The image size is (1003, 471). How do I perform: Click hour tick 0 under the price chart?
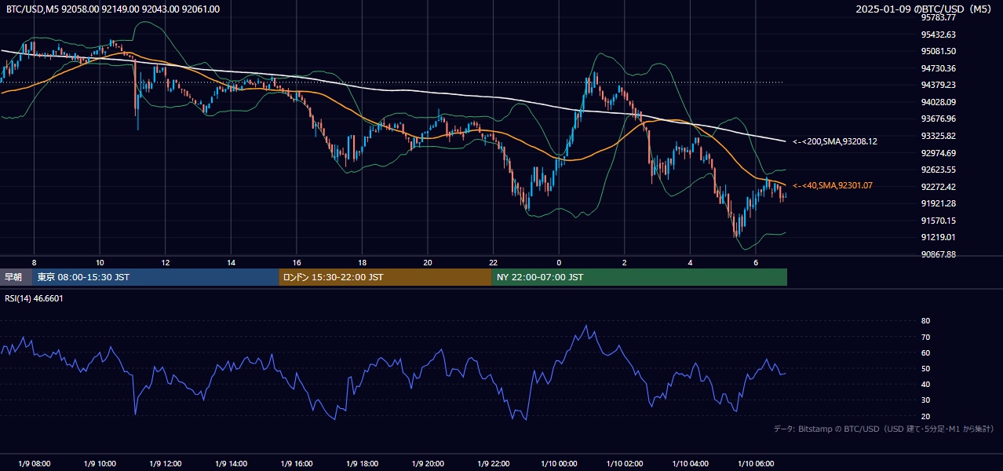pyautogui.click(x=559, y=262)
